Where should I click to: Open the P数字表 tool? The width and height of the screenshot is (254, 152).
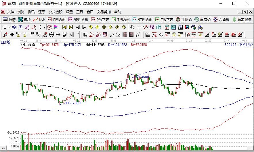[x=100, y=20]
